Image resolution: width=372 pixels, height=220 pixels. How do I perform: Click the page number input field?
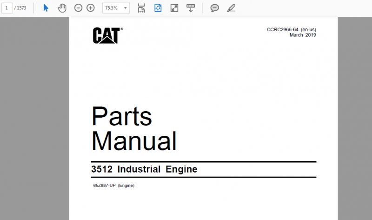pos(7,8)
